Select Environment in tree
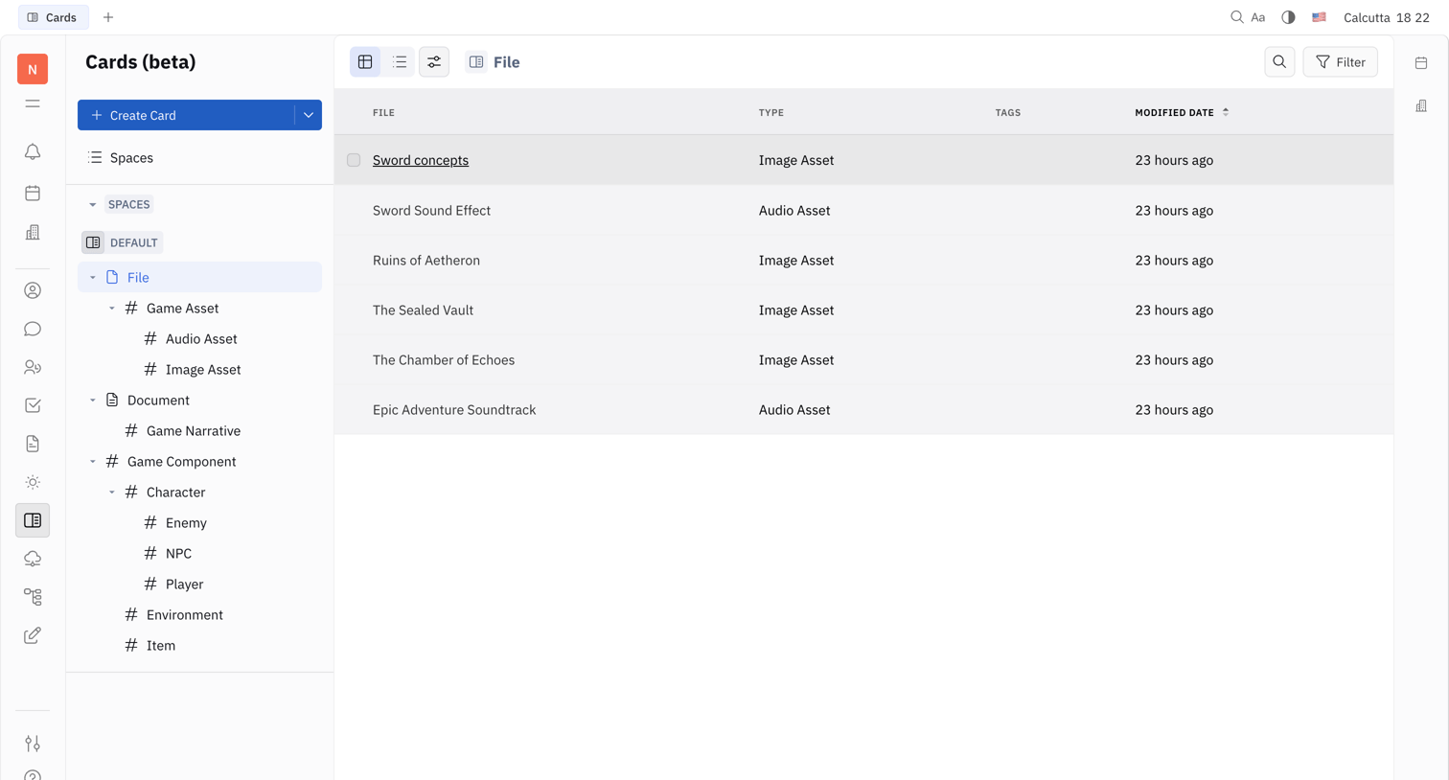Screen dimensions: 1449x780 tap(184, 614)
